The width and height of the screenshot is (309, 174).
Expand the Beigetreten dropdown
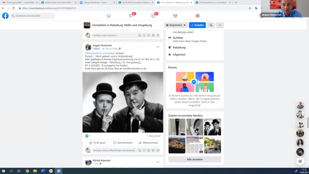coord(176,25)
